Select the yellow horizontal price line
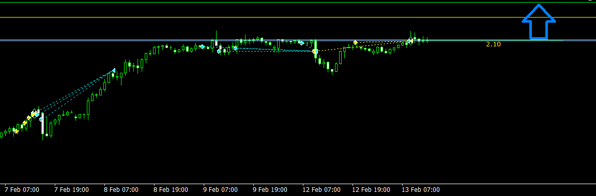Screen dimensions: 596x196 click(x=298, y=17)
